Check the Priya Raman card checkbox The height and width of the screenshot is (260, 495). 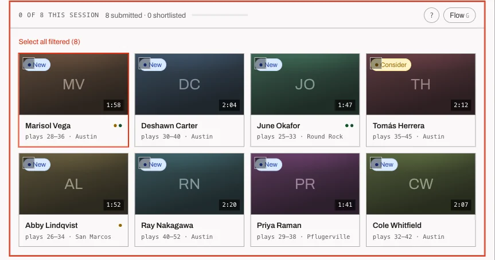pos(260,163)
